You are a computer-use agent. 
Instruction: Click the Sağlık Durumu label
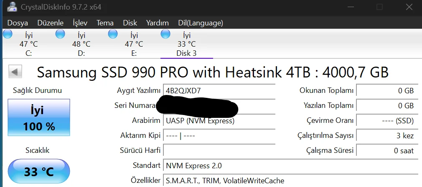(38, 90)
